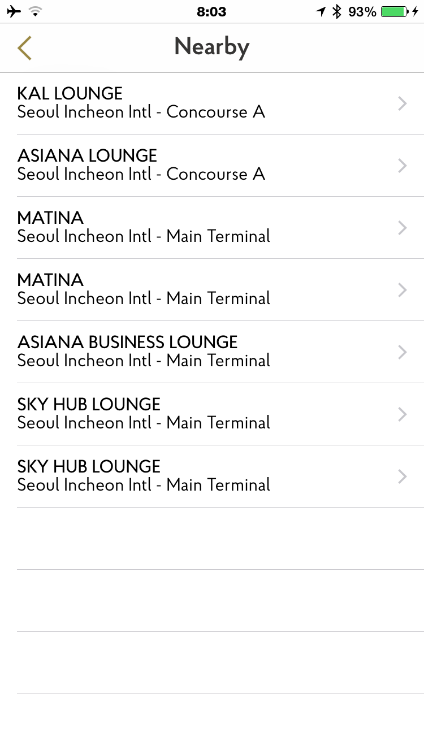This screenshot has width=424, height=754.
Task: Go back using the gold arrow
Action: [24, 47]
